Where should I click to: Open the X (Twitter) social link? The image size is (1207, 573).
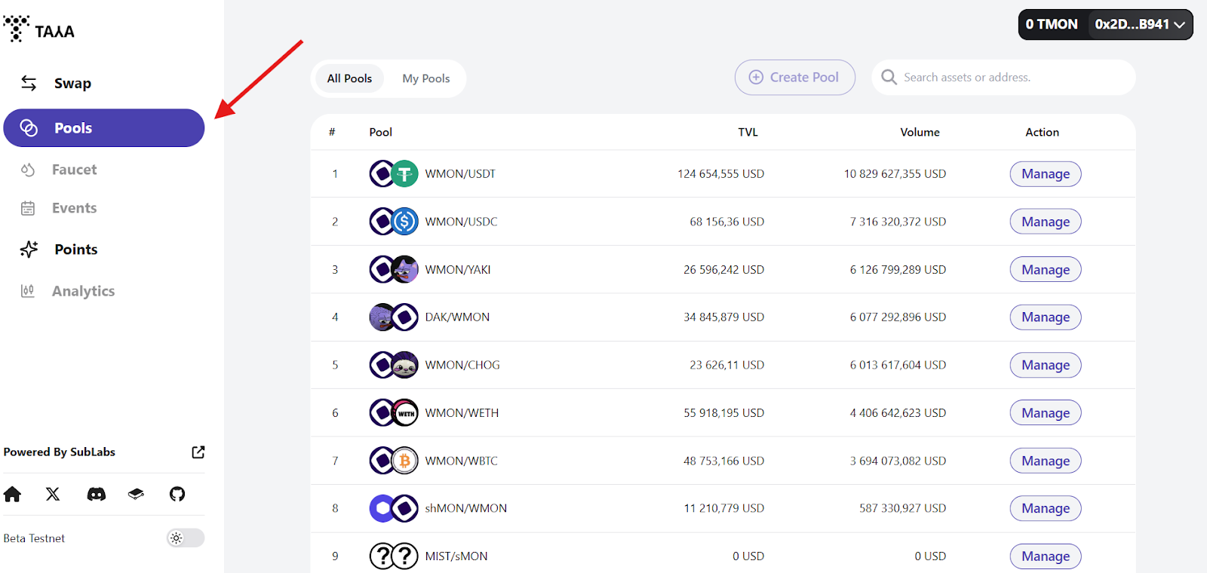tap(53, 494)
